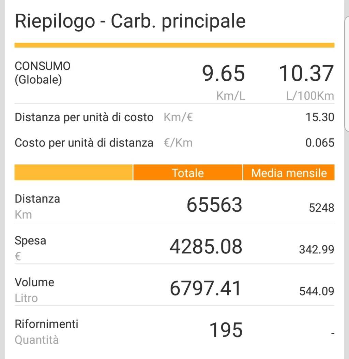The width and height of the screenshot is (349, 359).
Task: Select the Totale column header
Action: pos(188,173)
